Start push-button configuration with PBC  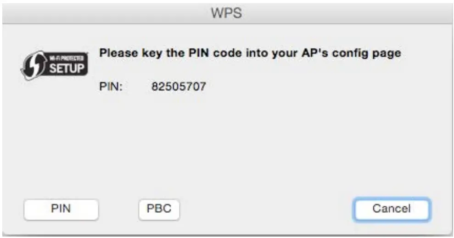point(159,209)
